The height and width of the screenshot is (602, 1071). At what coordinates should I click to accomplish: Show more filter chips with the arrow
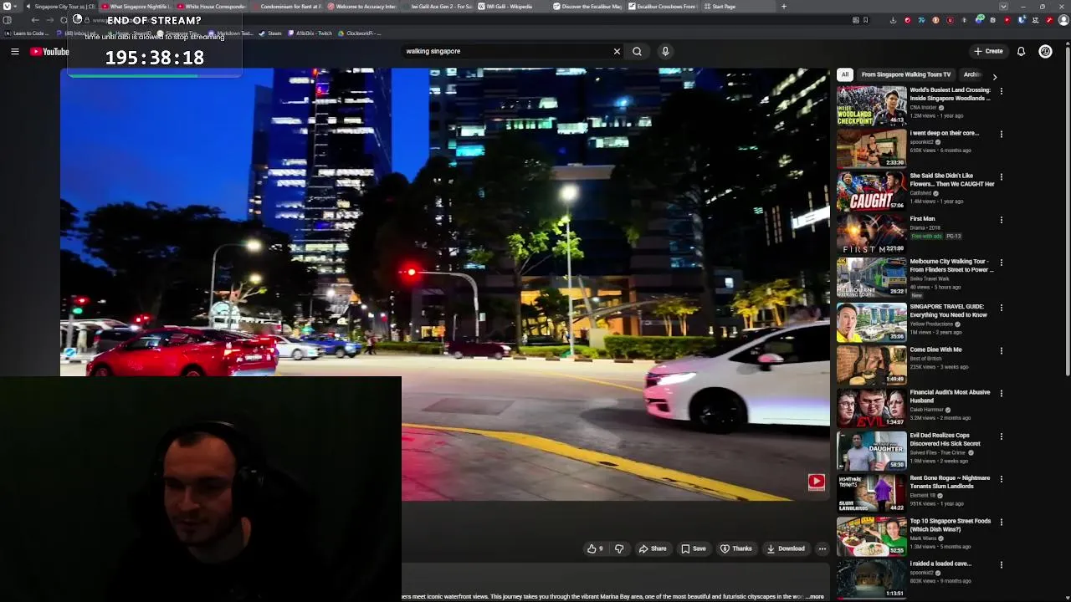[994, 76]
